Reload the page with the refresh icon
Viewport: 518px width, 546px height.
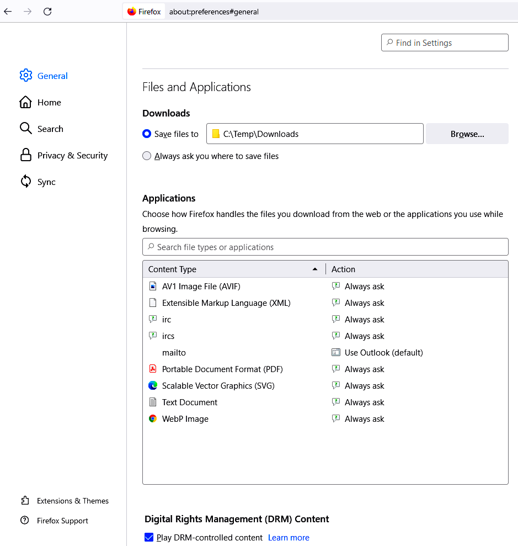pos(47,12)
